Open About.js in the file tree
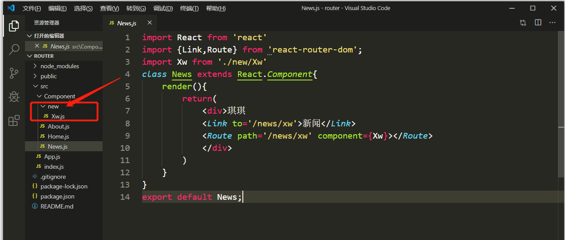The height and width of the screenshot is (240, 565). [64, 126]
